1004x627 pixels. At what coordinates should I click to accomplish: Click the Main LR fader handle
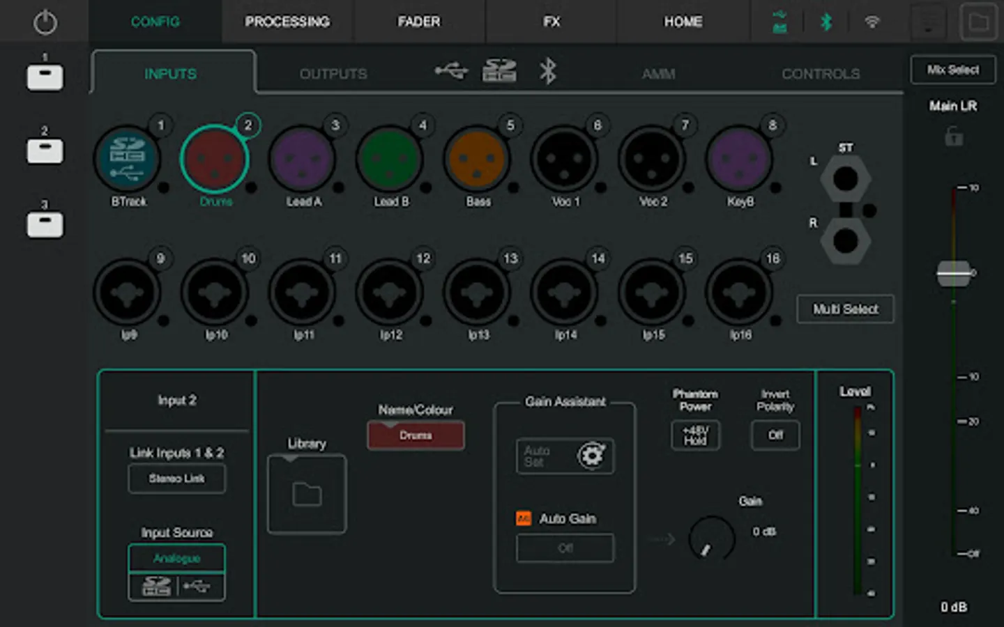click(953, 273)
